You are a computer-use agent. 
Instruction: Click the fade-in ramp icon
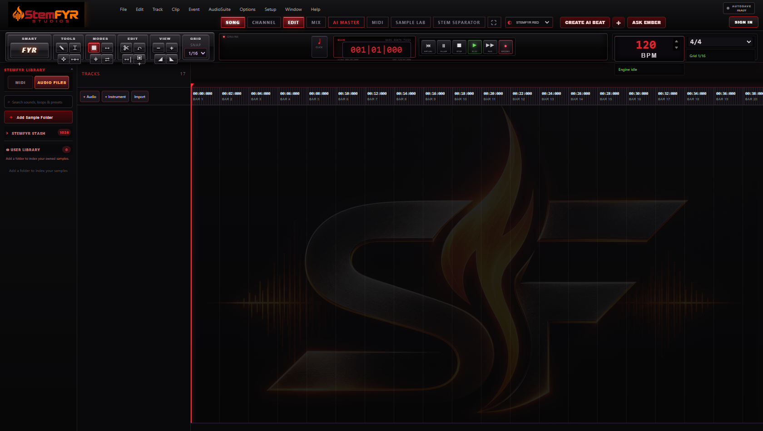click(x=160, y=59)
